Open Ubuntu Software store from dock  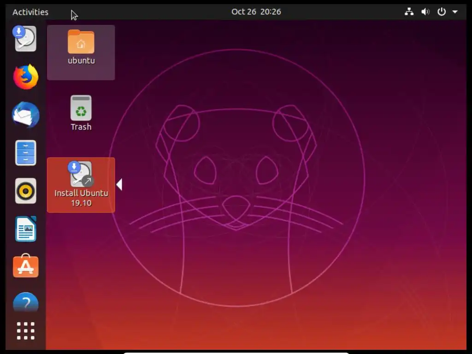click(26, 266)
